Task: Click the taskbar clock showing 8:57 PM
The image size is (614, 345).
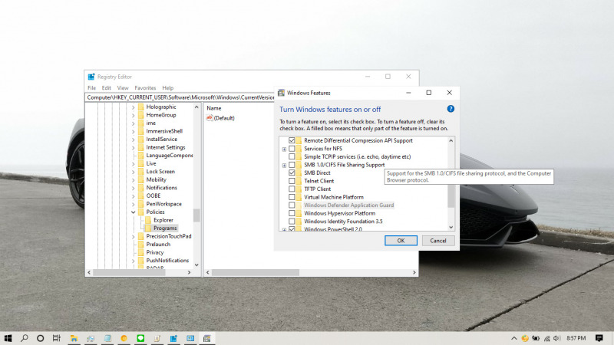Action: tap(576, 338)
